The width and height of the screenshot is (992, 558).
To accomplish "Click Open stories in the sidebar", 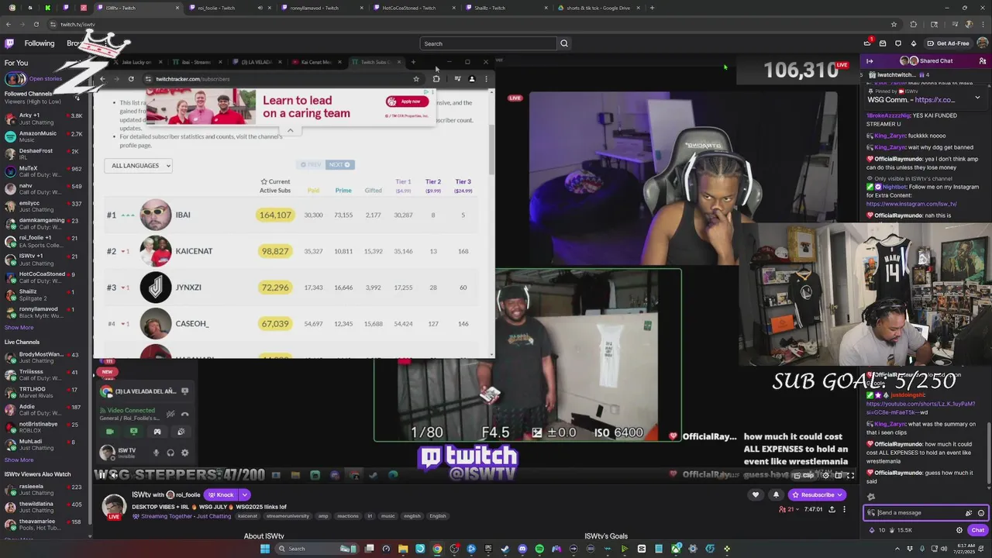I will click(45, 78).
